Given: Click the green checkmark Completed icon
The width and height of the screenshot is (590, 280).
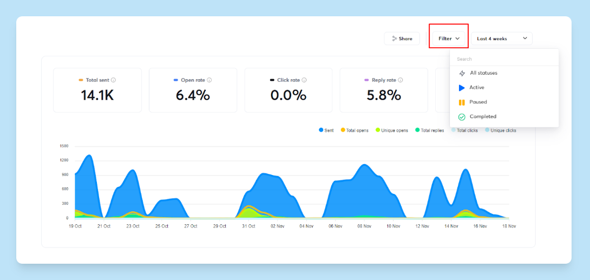Looking at the screenshot, I should 462,117.
